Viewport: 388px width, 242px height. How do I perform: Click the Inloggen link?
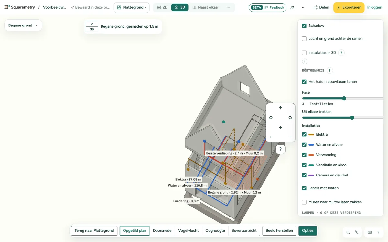[x=375, y=7]
